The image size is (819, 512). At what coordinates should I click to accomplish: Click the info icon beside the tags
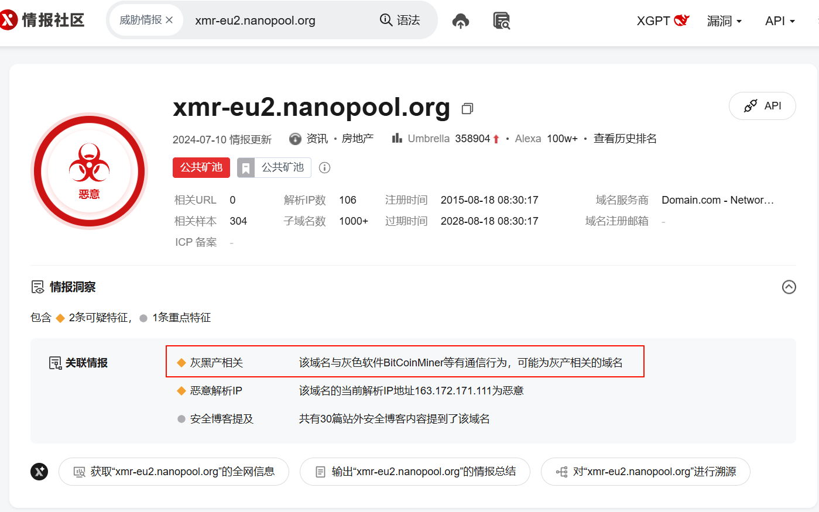[x=324, y=168]
